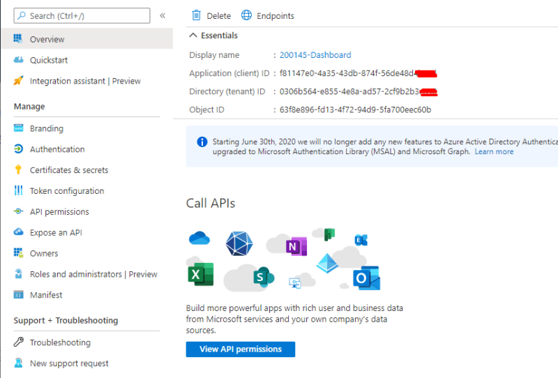Click the Troubleshooting wrench icon
558x378 pixels.
coord(18,342)
